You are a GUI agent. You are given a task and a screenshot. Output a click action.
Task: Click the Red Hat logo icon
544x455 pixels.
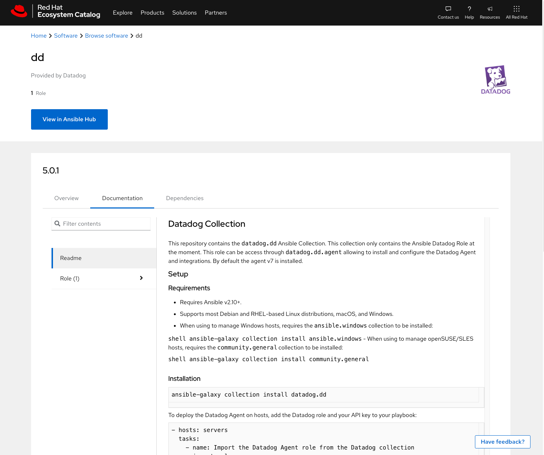[x=19, y=11]
